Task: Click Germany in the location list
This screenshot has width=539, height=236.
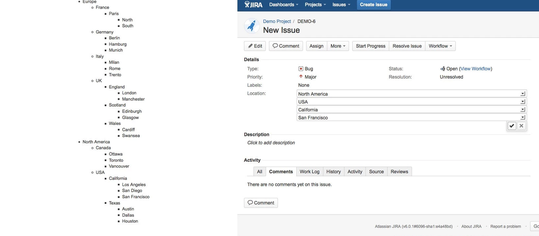Action: pos(105,32)
